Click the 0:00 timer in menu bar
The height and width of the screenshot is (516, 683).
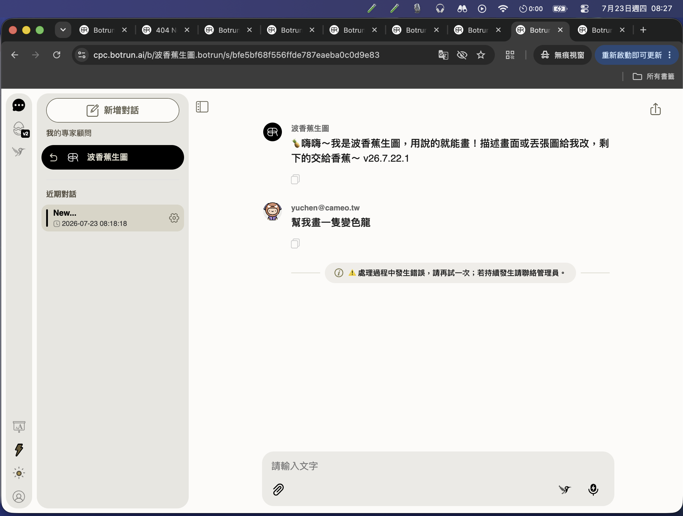[x=531, y=8]
